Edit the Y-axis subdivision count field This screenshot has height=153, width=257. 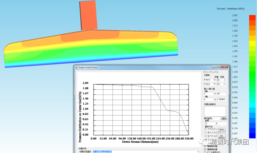[223, 84]
